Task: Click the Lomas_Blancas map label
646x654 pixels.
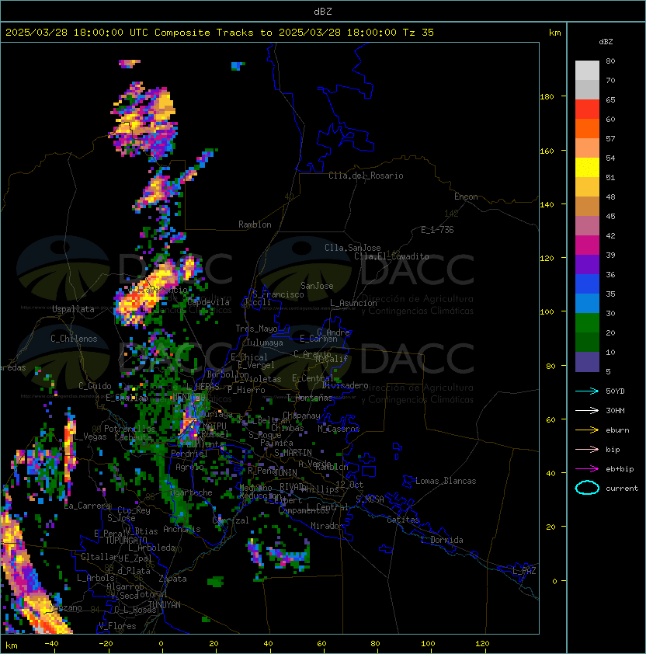Action: click(x=446, y=481)
